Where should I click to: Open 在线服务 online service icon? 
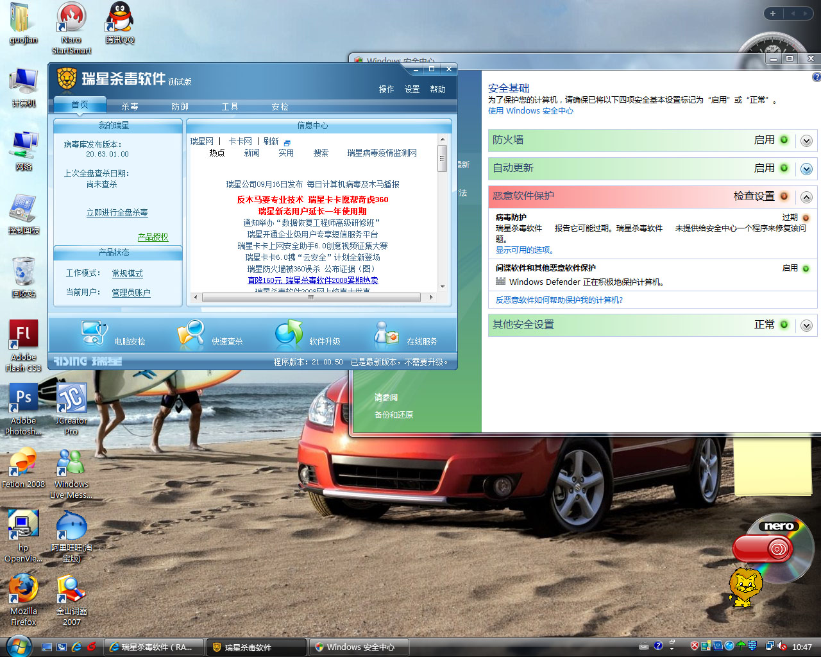coord(386,334)
